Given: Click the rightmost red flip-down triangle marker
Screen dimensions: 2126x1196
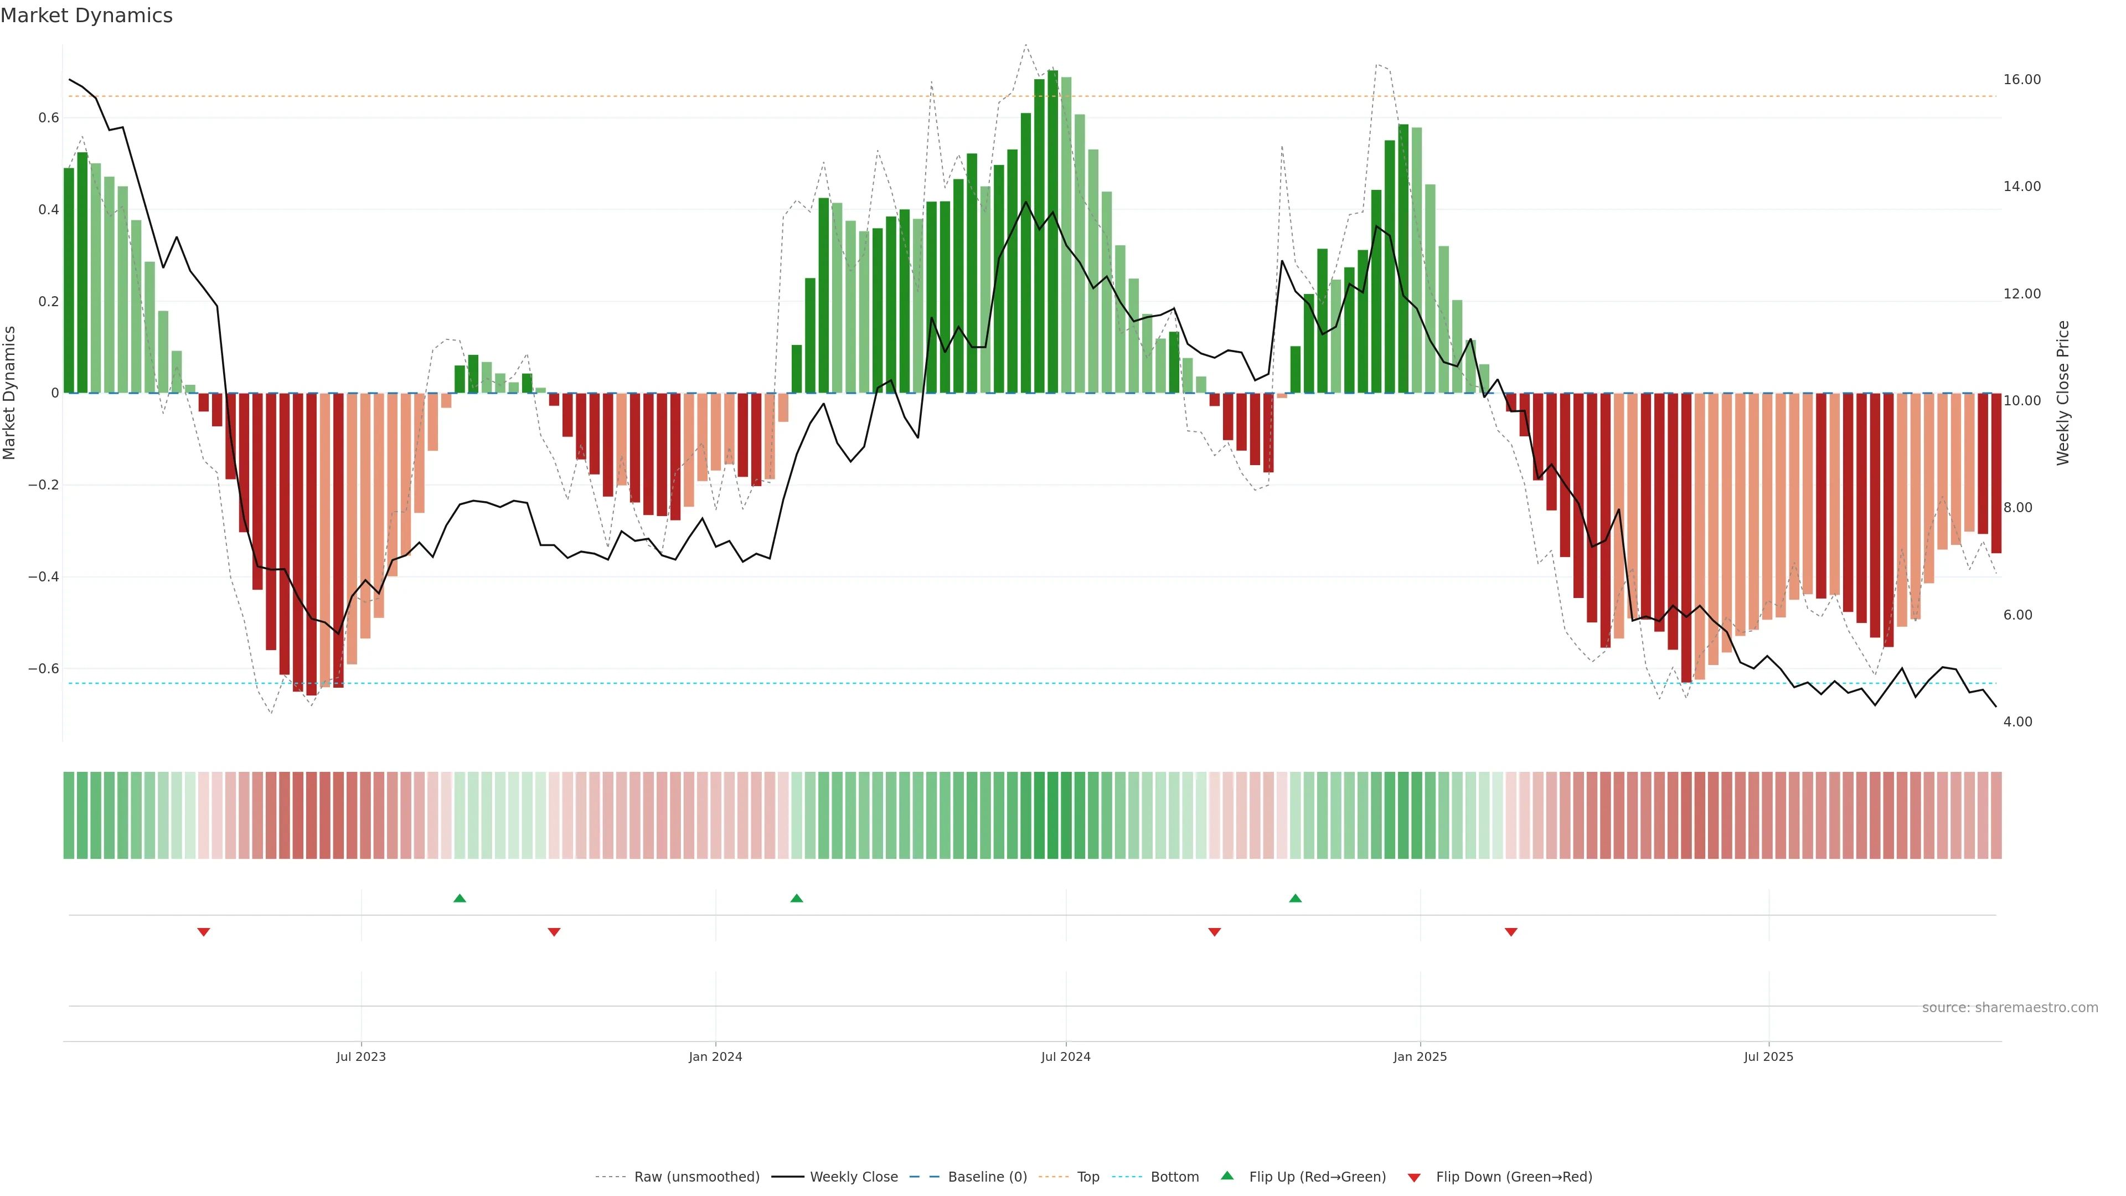Looking at the screenshot, I should (x=1510, y=932).
